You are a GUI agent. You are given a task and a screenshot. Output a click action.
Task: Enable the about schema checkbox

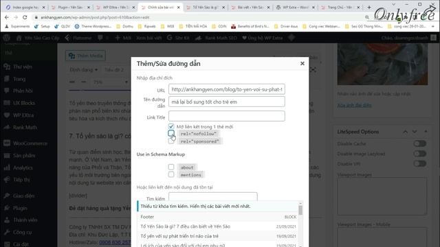[x=171, y=167]
